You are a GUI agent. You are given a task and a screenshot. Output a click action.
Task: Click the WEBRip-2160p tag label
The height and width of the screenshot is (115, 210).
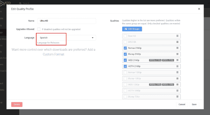(x=155, y=60)
